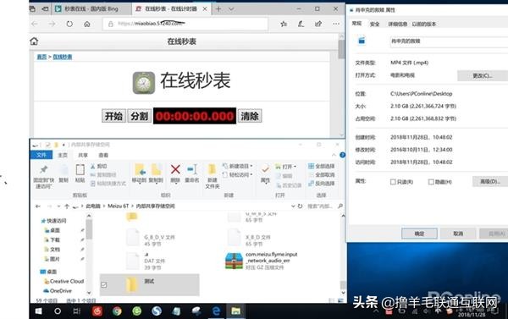The height and width of the screenshot is (319, 508).
Task: Click the Explorer help question mark icon
Action: click(x=342, y=155)
